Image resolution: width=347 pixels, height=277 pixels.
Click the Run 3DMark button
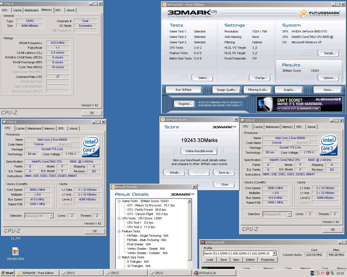point(184,90)
